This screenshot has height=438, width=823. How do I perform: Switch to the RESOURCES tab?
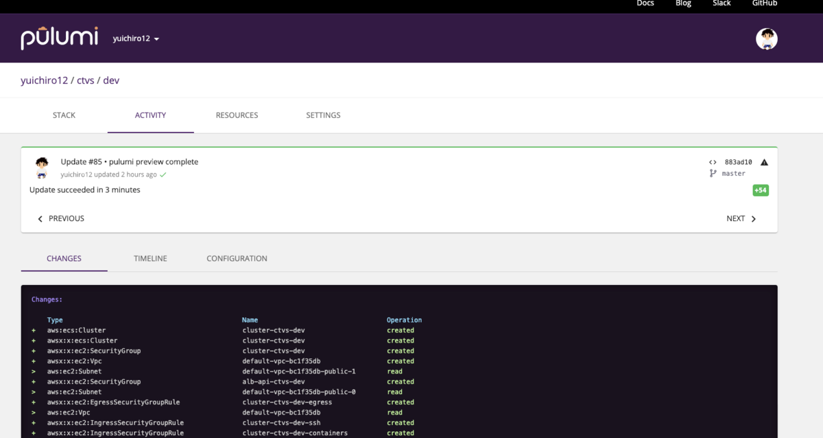[x=237, y=115]
